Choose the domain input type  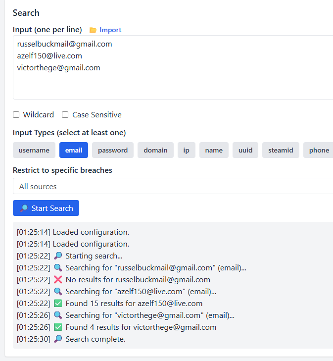[155, 150]
